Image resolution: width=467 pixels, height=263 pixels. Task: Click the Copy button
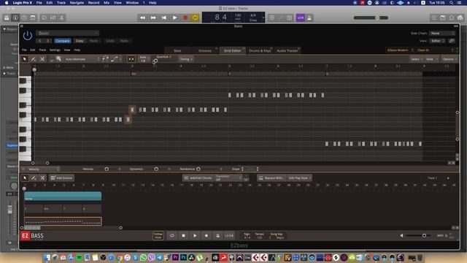click(x=80, y=41)
